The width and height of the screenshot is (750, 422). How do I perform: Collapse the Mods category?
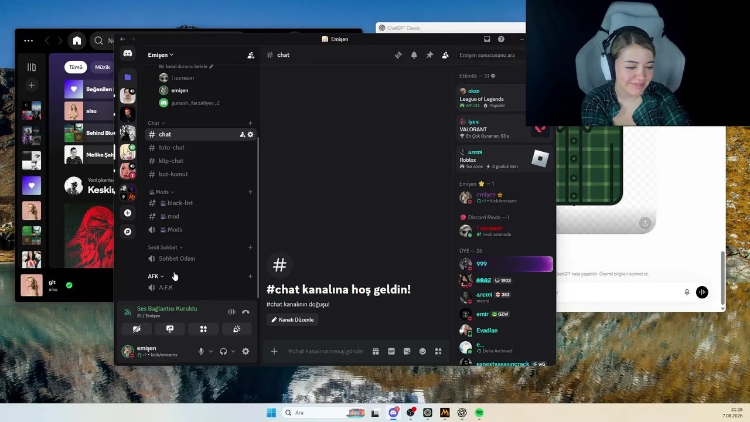coord(162,192)
